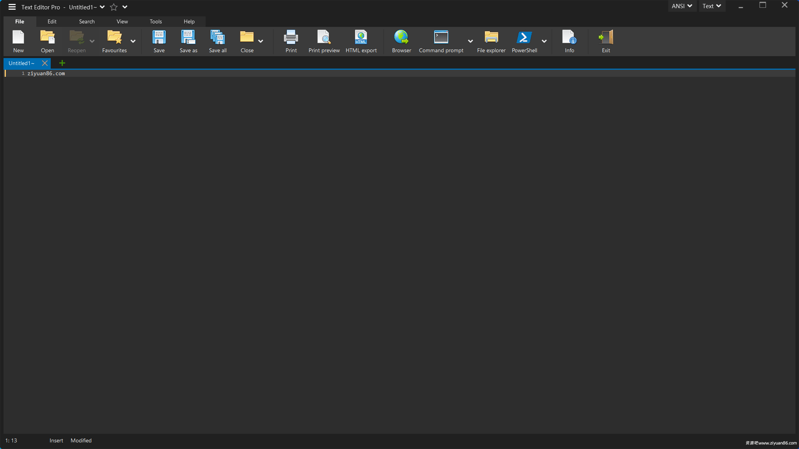Viewport: 799px width, 449px height.
Task: Click the Save all icon
Action: (x=217, y=38)
